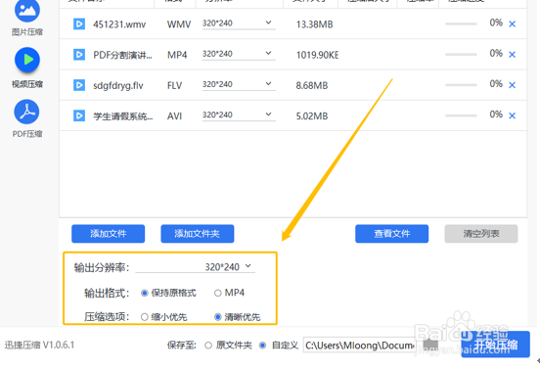Open the 输出分辨率 output resolution dropdown
The width and height of the screenshot is (540, 369).
[x=196, y=266]
